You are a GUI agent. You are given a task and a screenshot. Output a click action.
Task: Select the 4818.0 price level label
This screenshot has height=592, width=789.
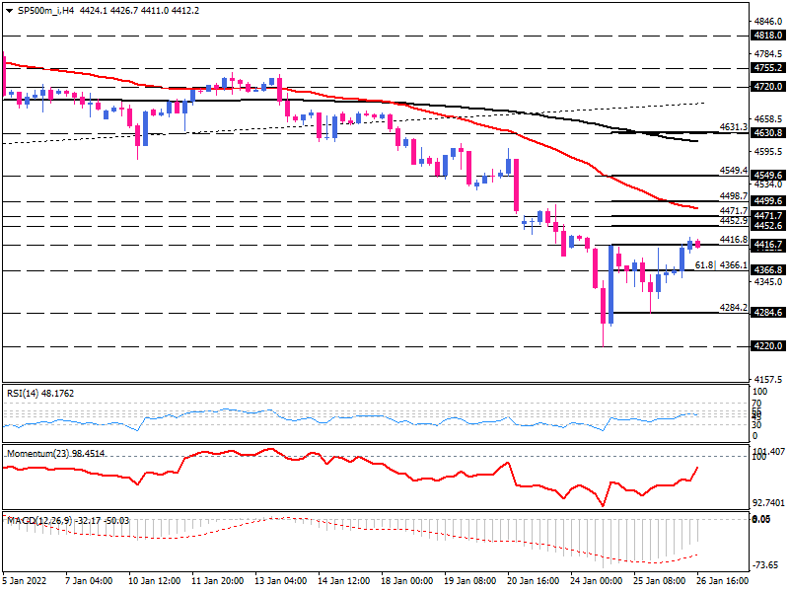(766, 35)
